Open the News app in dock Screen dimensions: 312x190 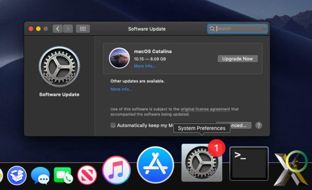click(87, 175)
